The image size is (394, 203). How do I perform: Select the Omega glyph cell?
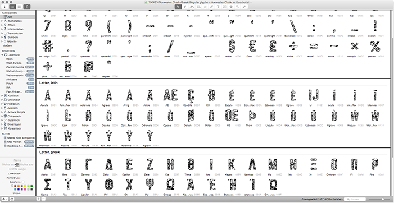coord(171,186)
